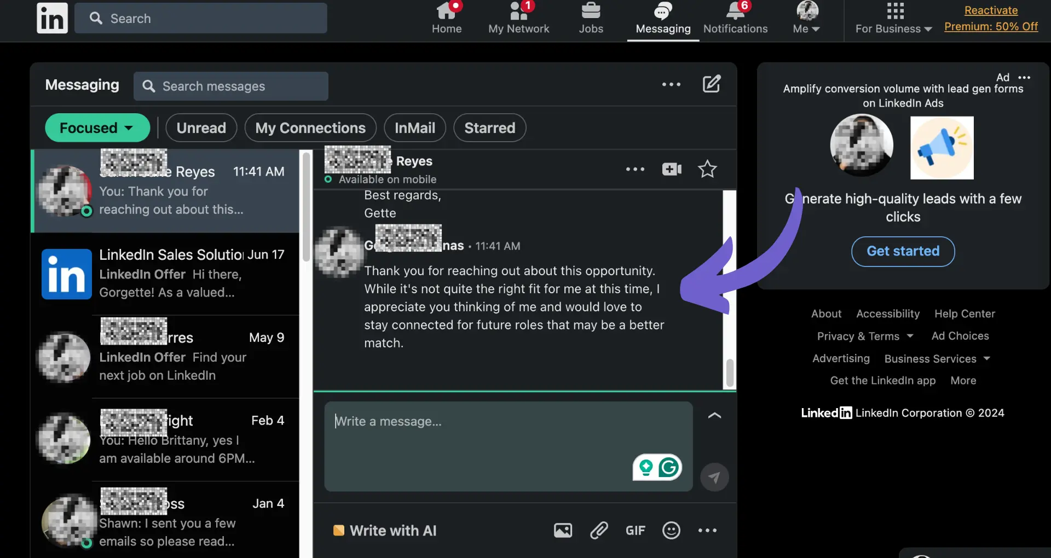Click into the Write a message box
The width and height of the screenshot is (1051, 558).
click(509, 446)
